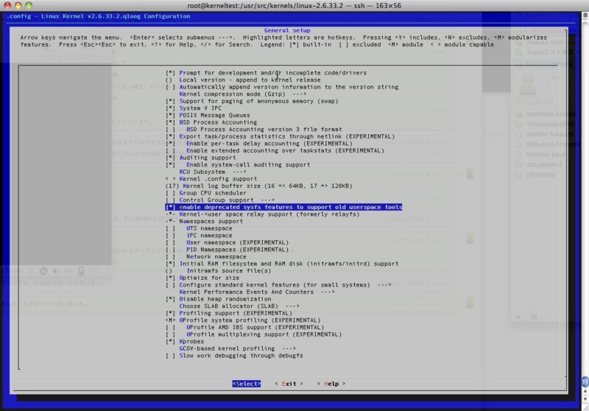Click the 'General setup' menu title

(287, 30)
